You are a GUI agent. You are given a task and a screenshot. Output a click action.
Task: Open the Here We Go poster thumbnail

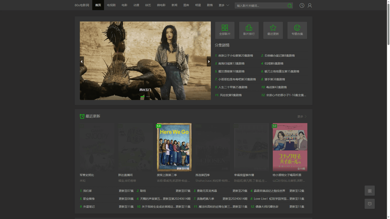pyautogui.click(x=174, y=147)
